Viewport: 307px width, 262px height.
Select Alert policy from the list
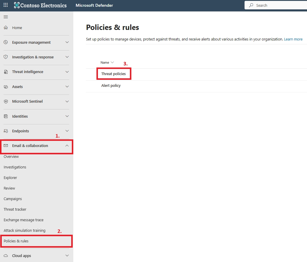(x=111, y=85)
